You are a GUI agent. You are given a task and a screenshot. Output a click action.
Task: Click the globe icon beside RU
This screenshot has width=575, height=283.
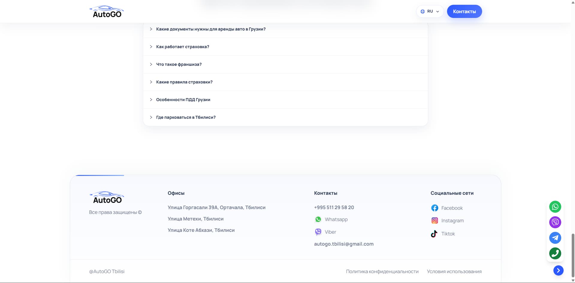(x=422, y=11)
